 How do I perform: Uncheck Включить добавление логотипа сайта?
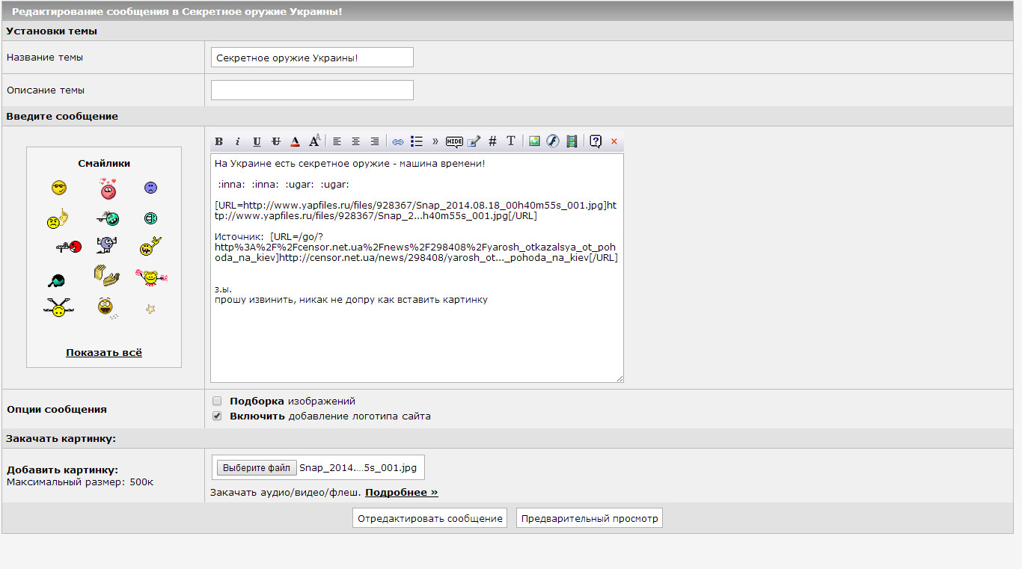click(217, 416)
